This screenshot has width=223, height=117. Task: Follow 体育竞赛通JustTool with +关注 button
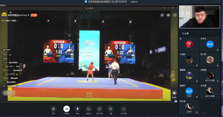[x=34, y=15]
